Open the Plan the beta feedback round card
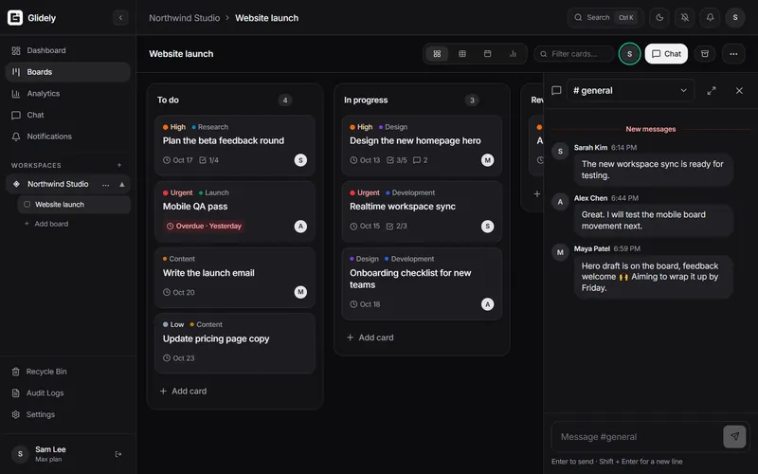The width and height of the screenshot is (758, 474). pyautogui.click(x=235, y=145)
